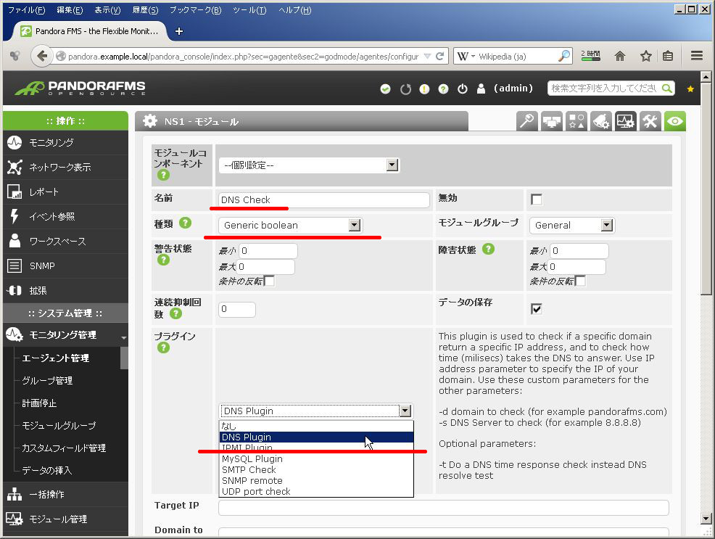Open the hammer-and-wrench tools tab icon
Screen dimensions: 715x539
(x=650, y=122)
